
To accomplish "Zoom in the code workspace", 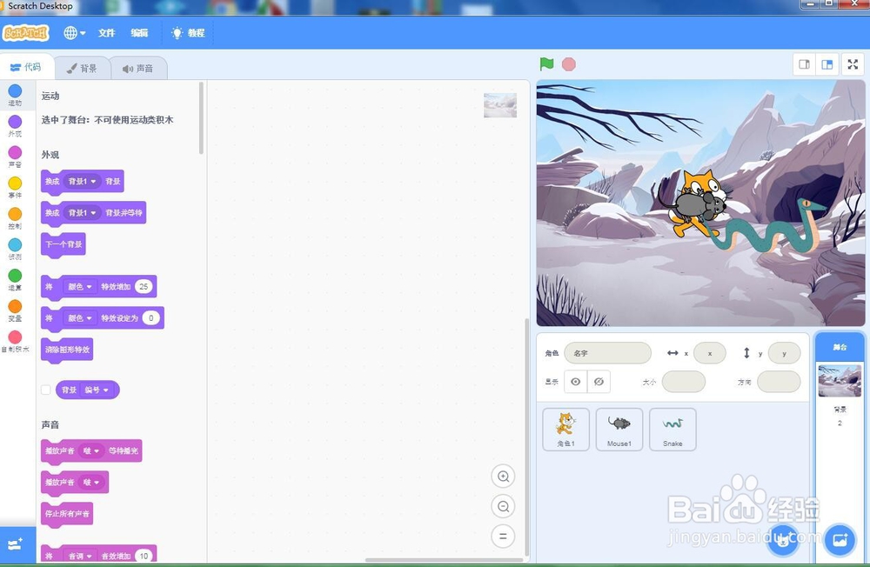I will tap(503, 477).
